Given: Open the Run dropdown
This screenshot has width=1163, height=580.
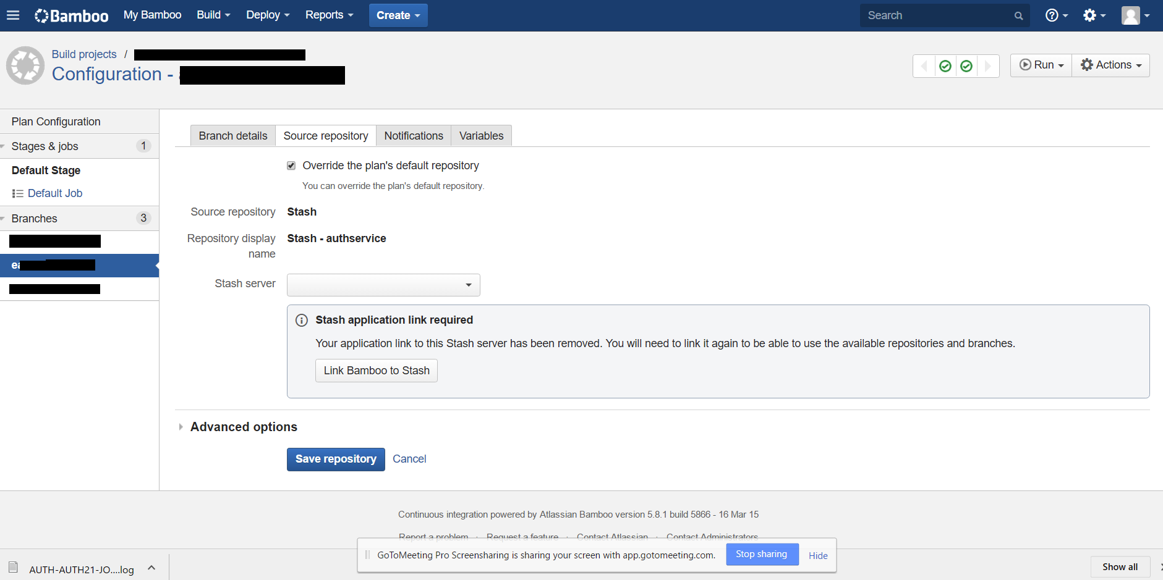Looking at the screenshot, I should (1041, 65).
